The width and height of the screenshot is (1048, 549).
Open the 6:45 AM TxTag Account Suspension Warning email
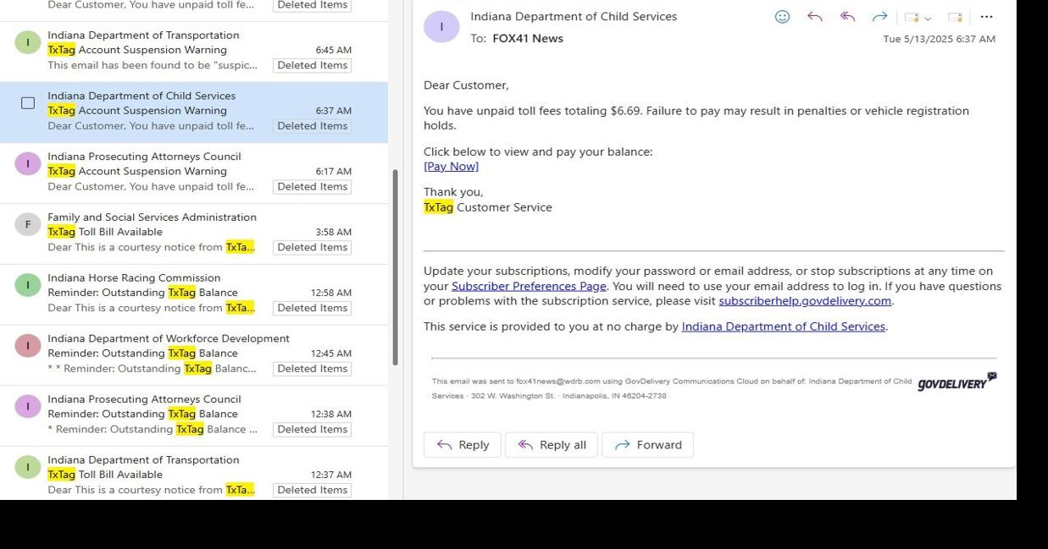[194, 50]
